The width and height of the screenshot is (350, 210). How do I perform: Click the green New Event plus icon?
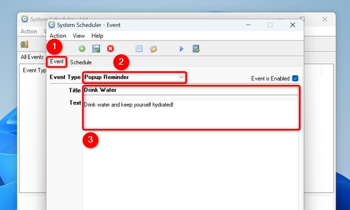tap(82, 48)
